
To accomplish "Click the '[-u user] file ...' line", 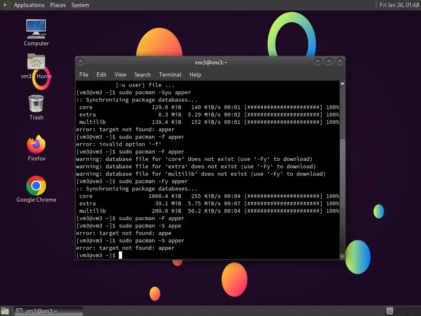I will pyautogui.click(x=145, y=85).
